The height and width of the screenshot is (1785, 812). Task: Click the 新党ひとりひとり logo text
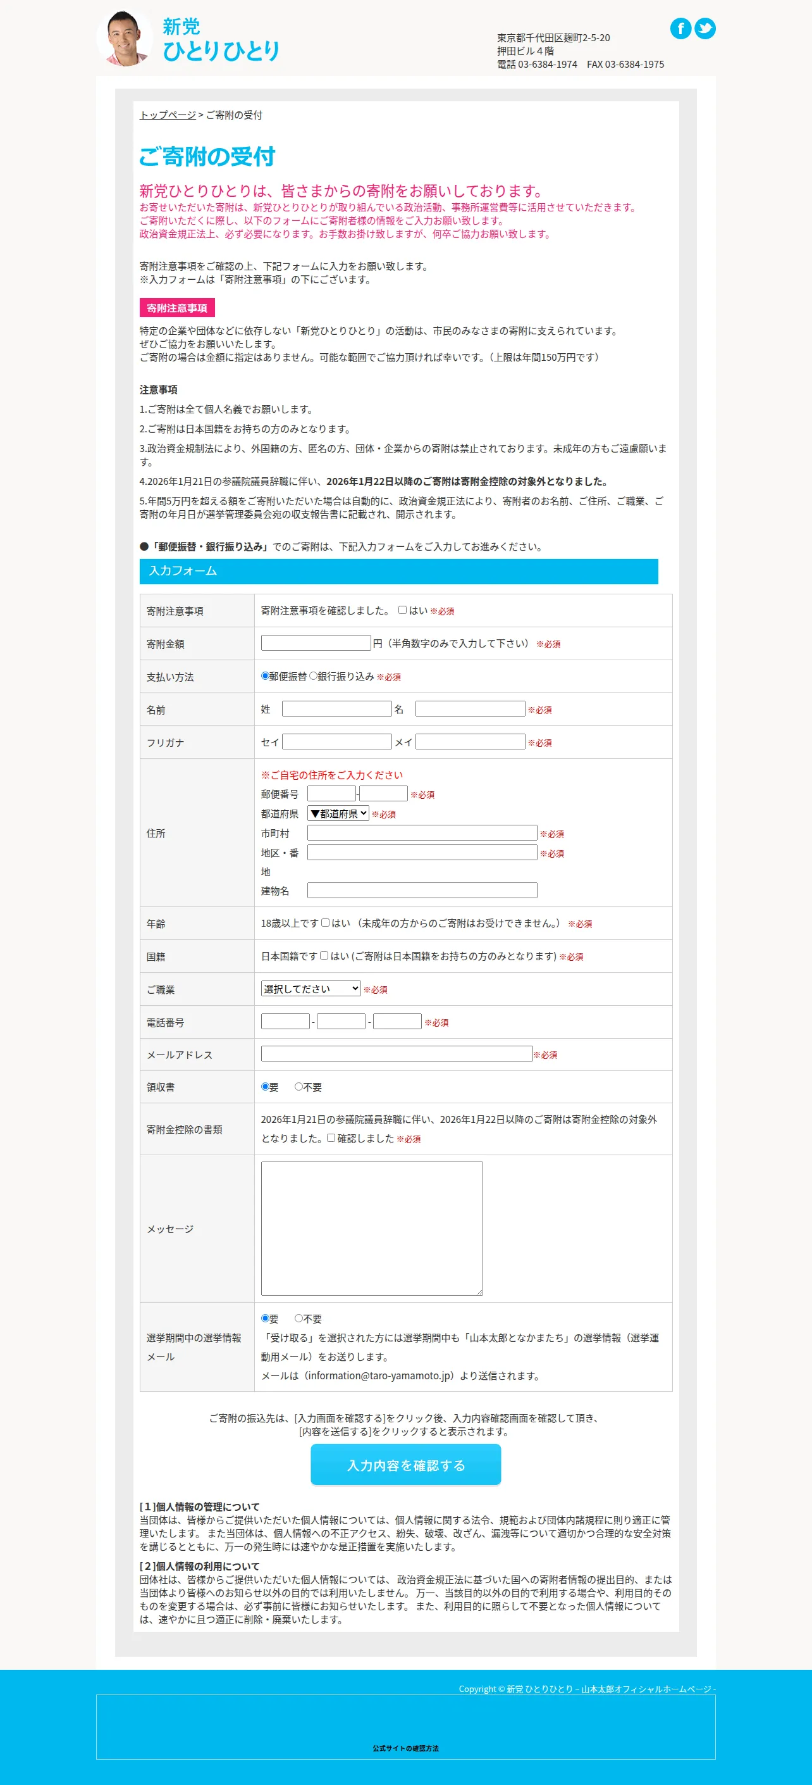coord(221,39)
